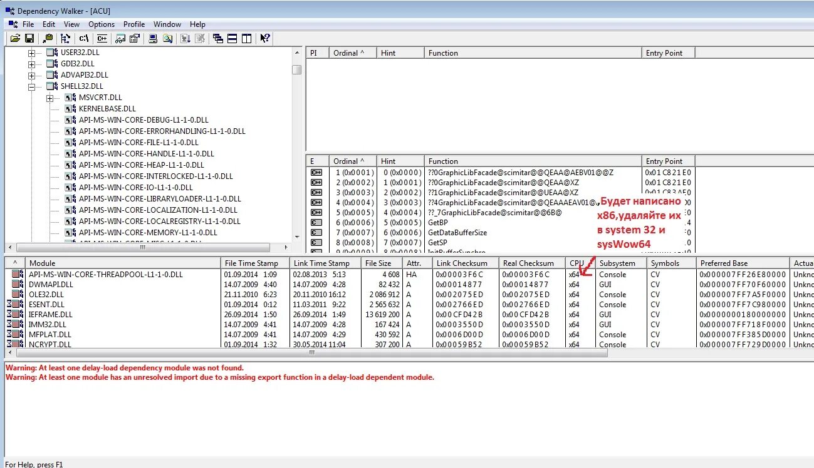Sort by File Time Stamp column header
Viewport: 814px width, 468px height.
point(255,263)
